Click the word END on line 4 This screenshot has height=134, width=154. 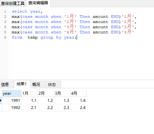115,27
